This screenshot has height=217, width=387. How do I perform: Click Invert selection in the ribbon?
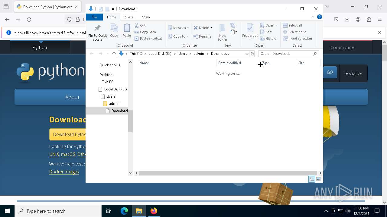[297, 39]
